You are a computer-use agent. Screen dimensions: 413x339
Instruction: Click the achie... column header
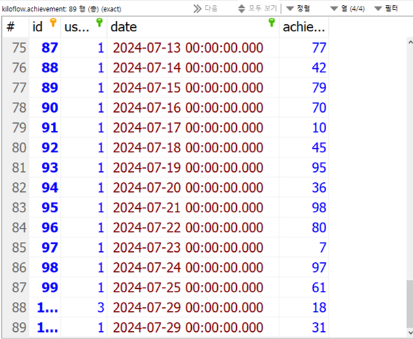tap(303, 27)
